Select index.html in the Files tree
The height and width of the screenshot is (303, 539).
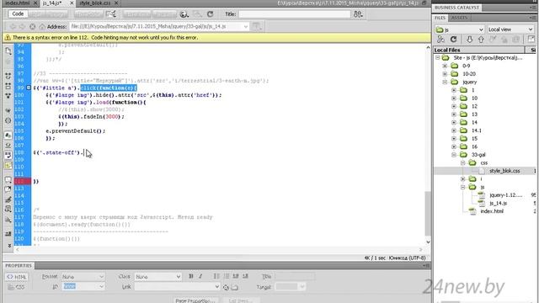492,211
